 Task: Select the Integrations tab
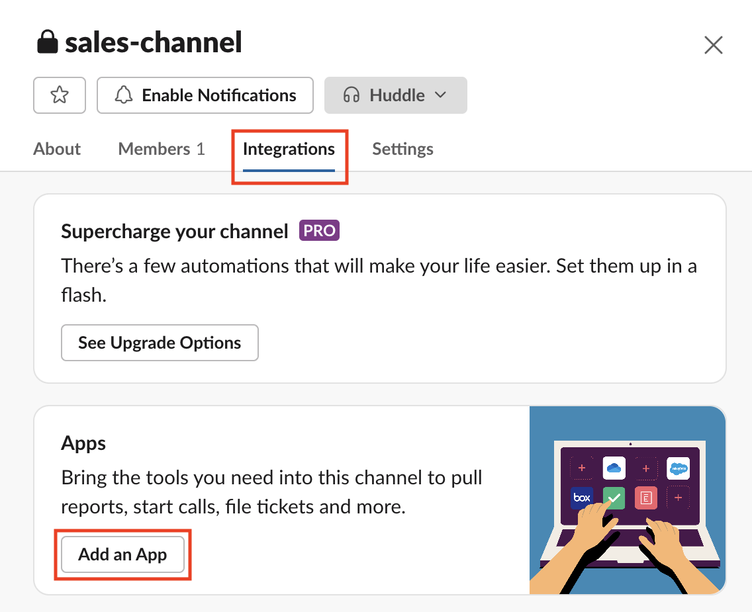(x=289, y=149)
